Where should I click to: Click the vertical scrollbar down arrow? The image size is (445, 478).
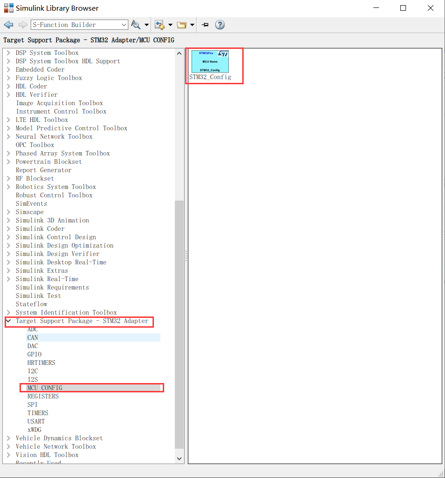click(x=179, y=458)
